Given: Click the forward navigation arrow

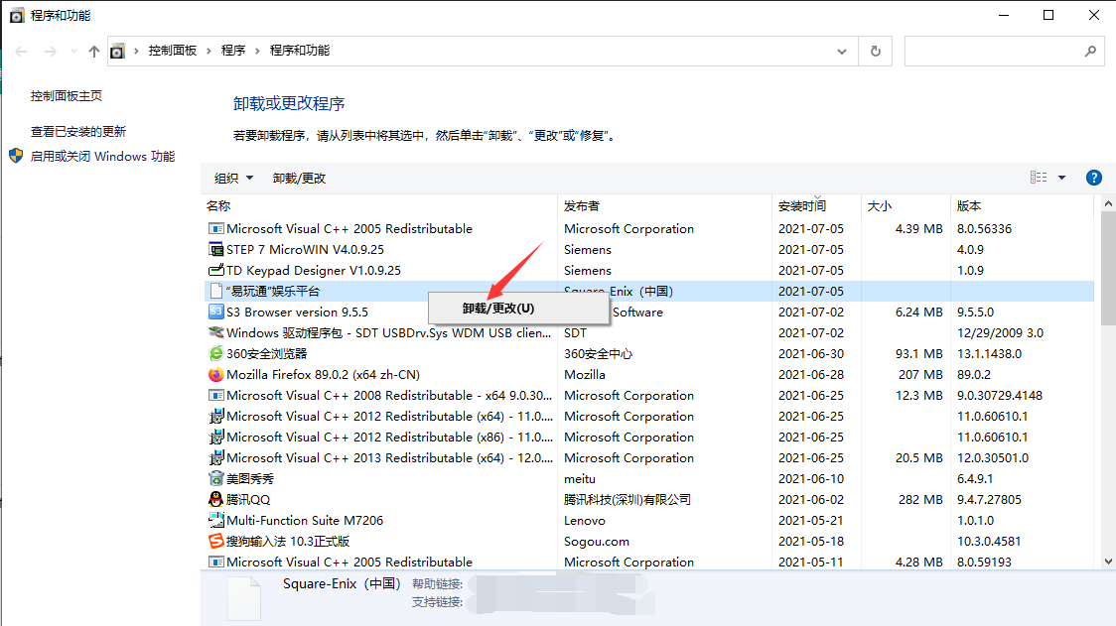Looking at the screenshot, I should click(x=50, y=52).
